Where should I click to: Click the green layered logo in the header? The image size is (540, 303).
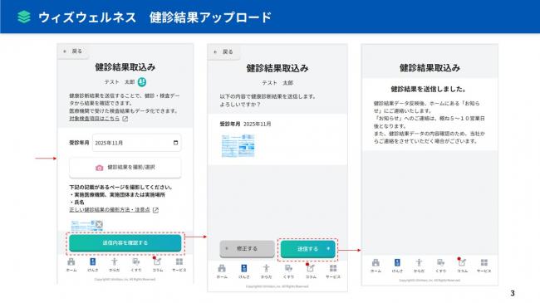point(24,17)
